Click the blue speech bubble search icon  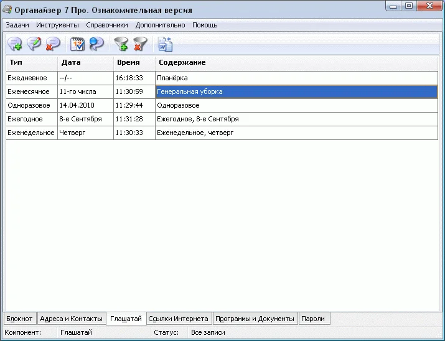96,44
